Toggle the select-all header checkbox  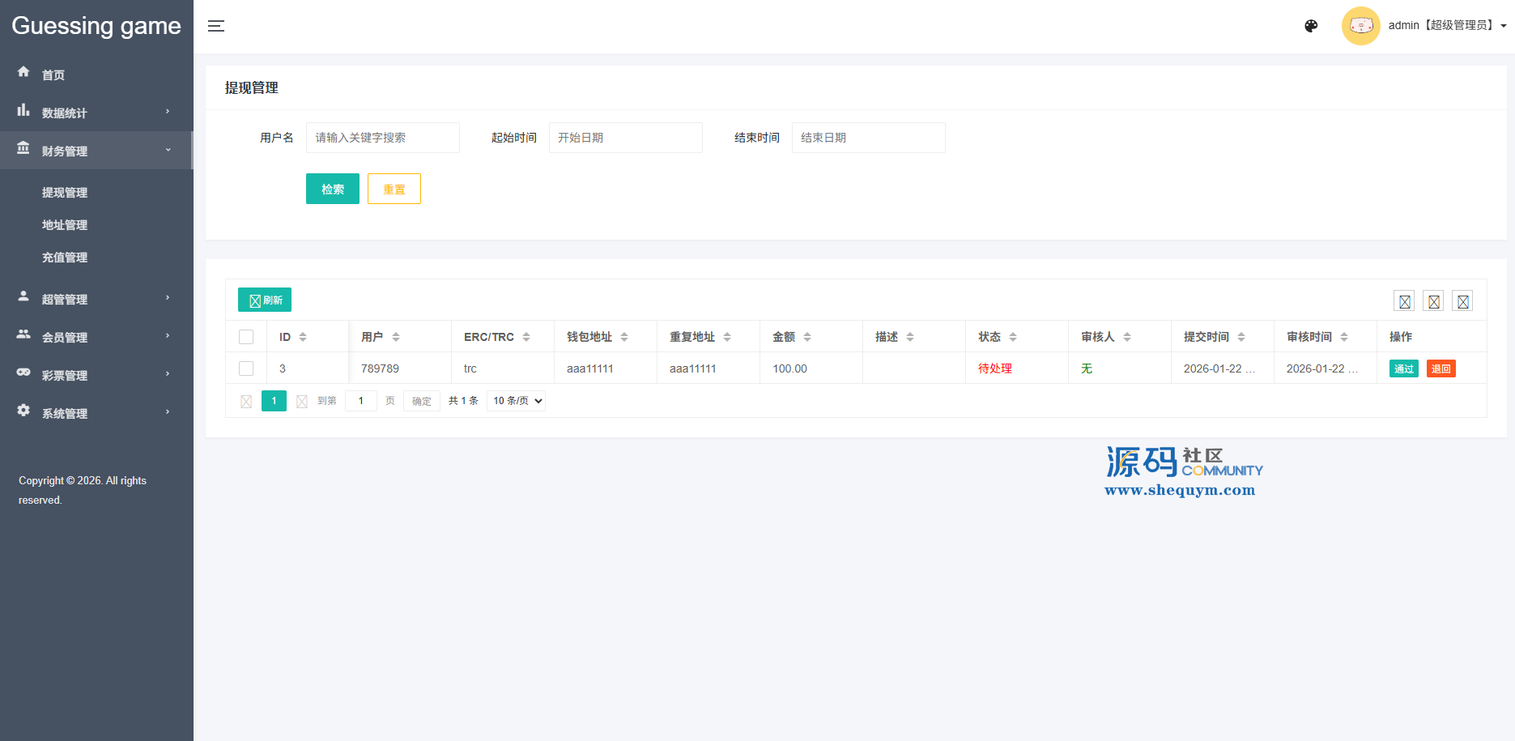(246, 337)
